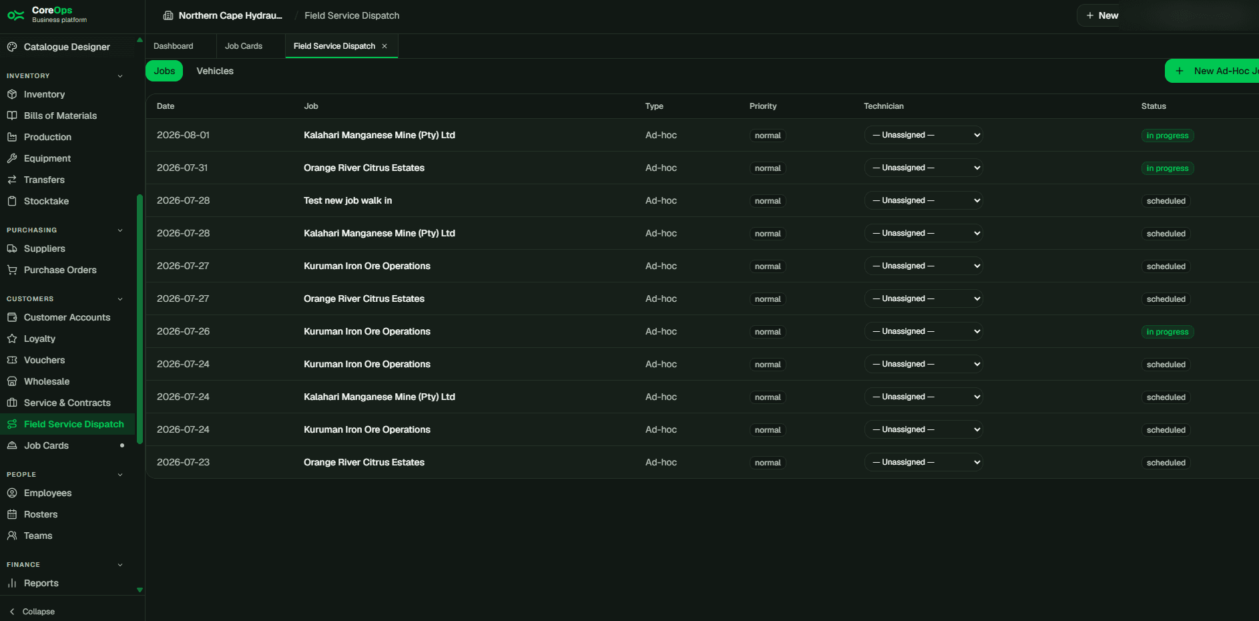Open technician dropdown for 2026-08-01 job
Screen dimensions: 1259x621
tap(924, 135)
